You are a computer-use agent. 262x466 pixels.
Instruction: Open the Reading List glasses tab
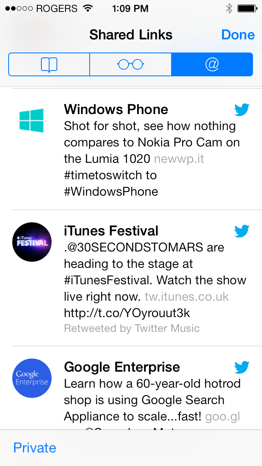click(131, 64)
